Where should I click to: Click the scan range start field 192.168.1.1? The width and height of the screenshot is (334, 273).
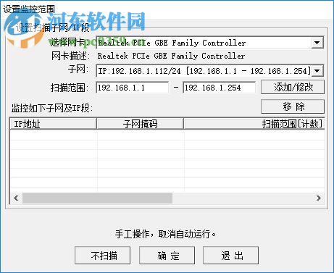(133, 88)
